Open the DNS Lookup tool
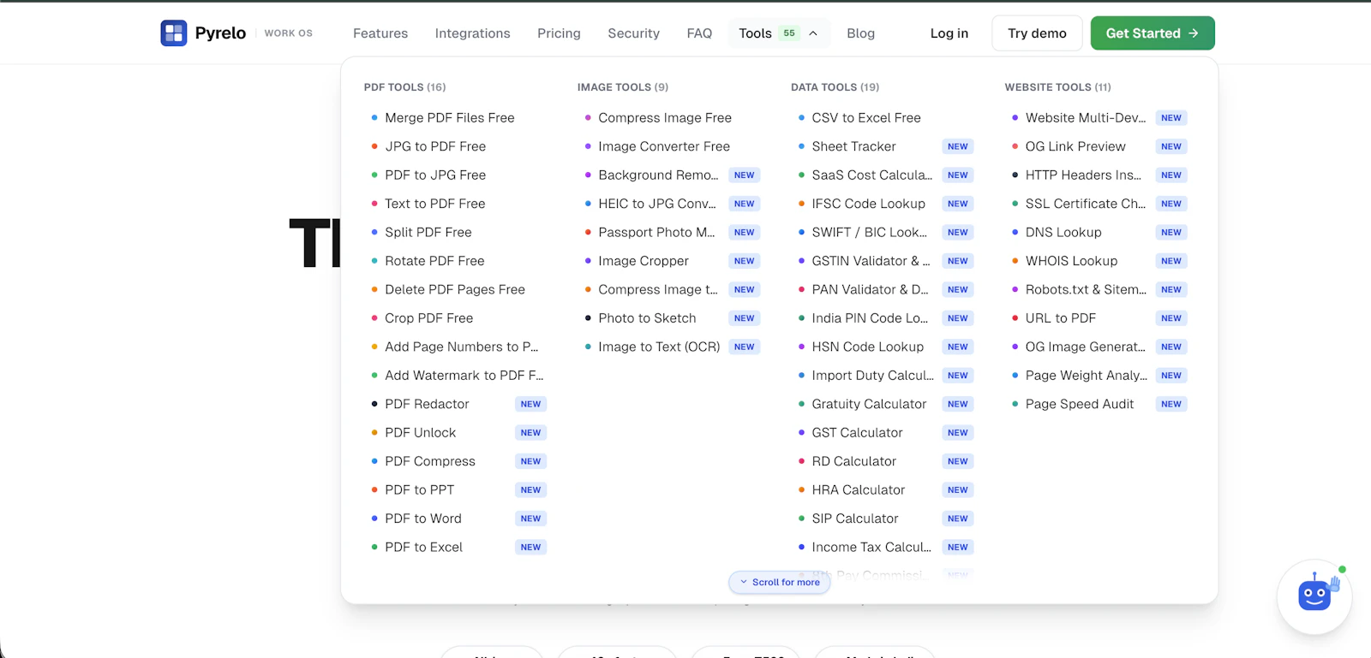Image resolution: width=1371 pixels, height=658 pixels. (x=1063, y=233)
